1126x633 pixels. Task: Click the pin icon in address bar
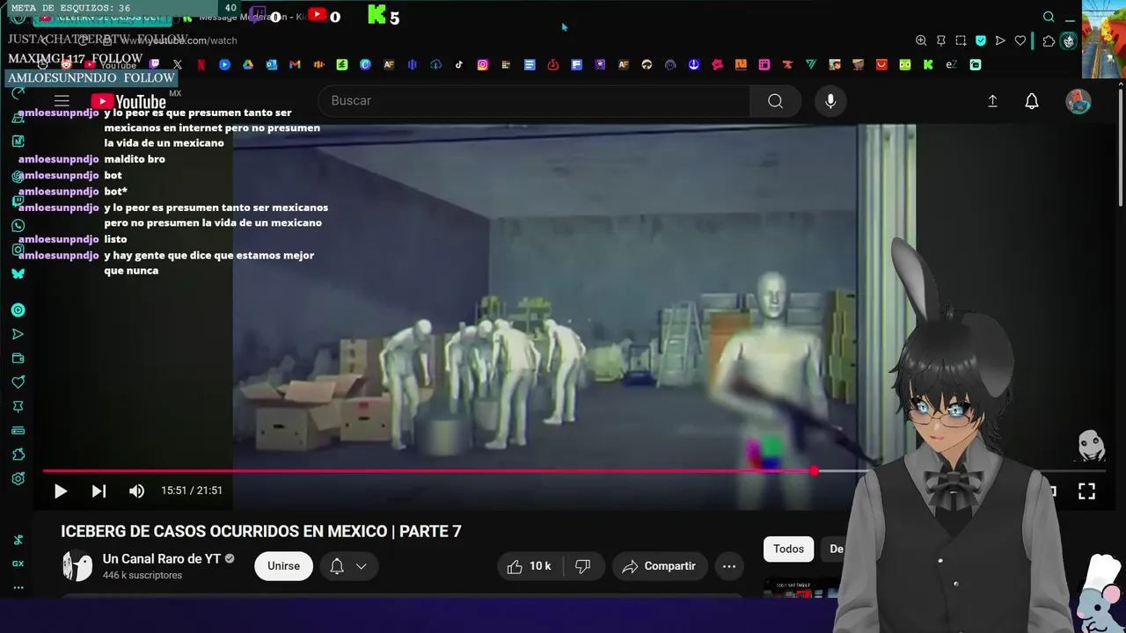[x=941, y=40]
